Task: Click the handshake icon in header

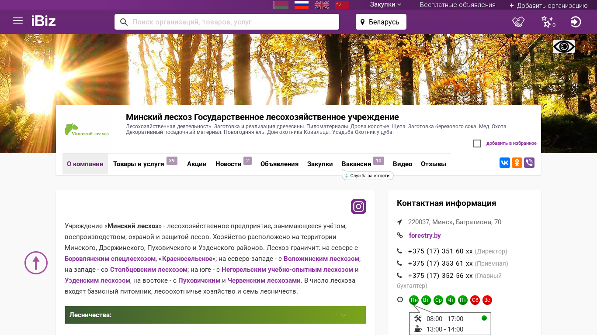Action: [x=518, y=22]
